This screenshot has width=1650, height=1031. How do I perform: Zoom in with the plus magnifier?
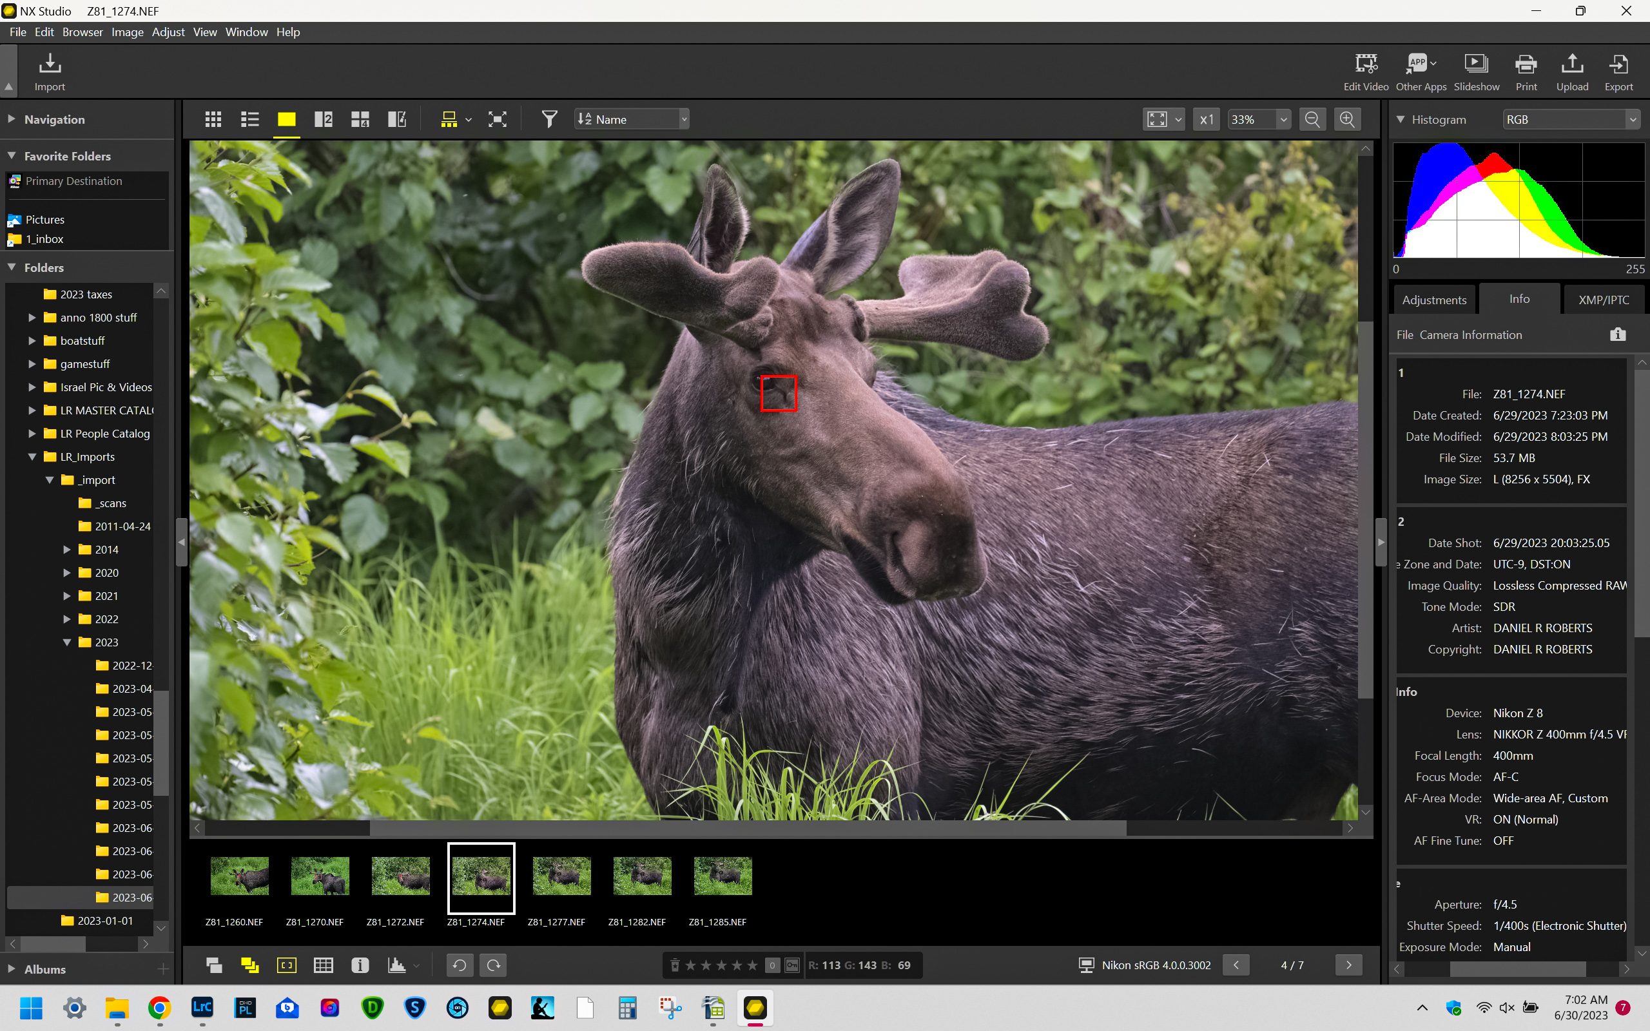(1347, 119)
